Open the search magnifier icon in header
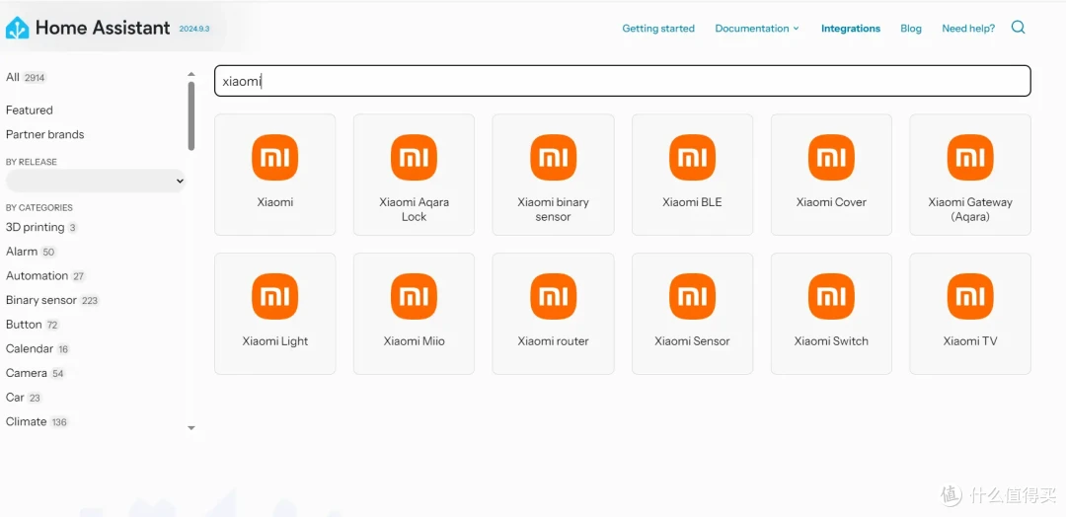 [x=1018, y=28]
